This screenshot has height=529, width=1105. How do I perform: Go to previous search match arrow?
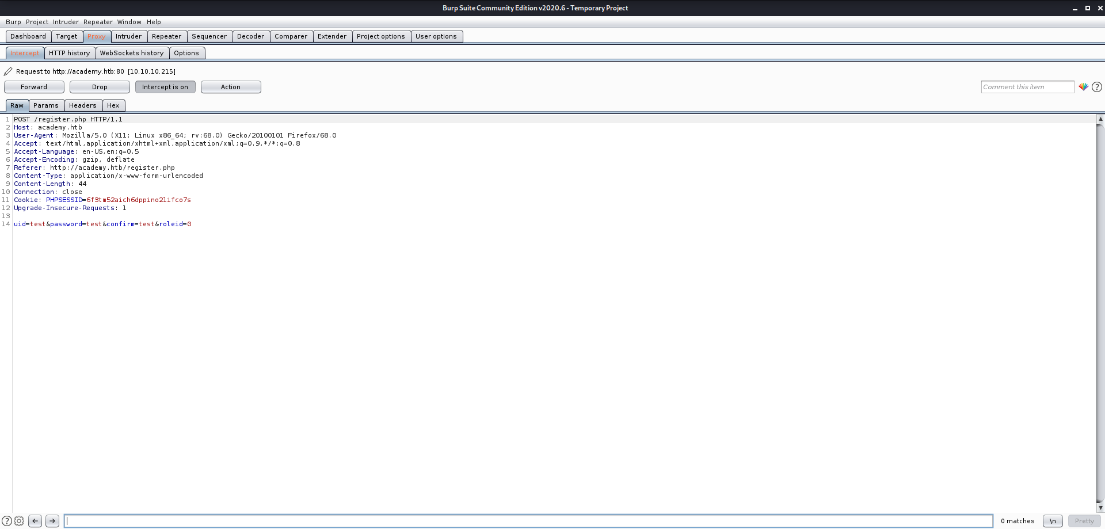pos(35,521)
